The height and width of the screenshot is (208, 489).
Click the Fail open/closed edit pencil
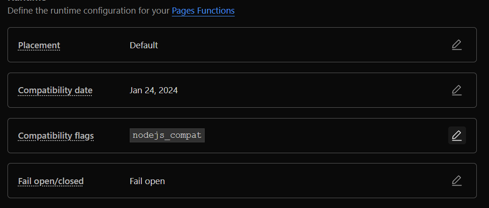pyautogui.click(x=457, y=180)
